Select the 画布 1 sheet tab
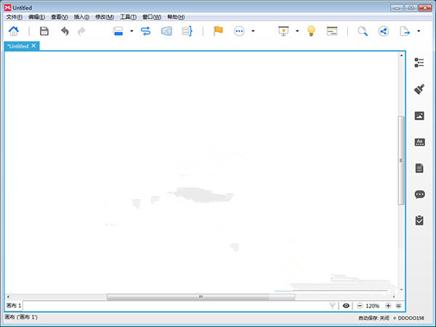Viewport: 436px width, 327px height. tap(14, 306)
